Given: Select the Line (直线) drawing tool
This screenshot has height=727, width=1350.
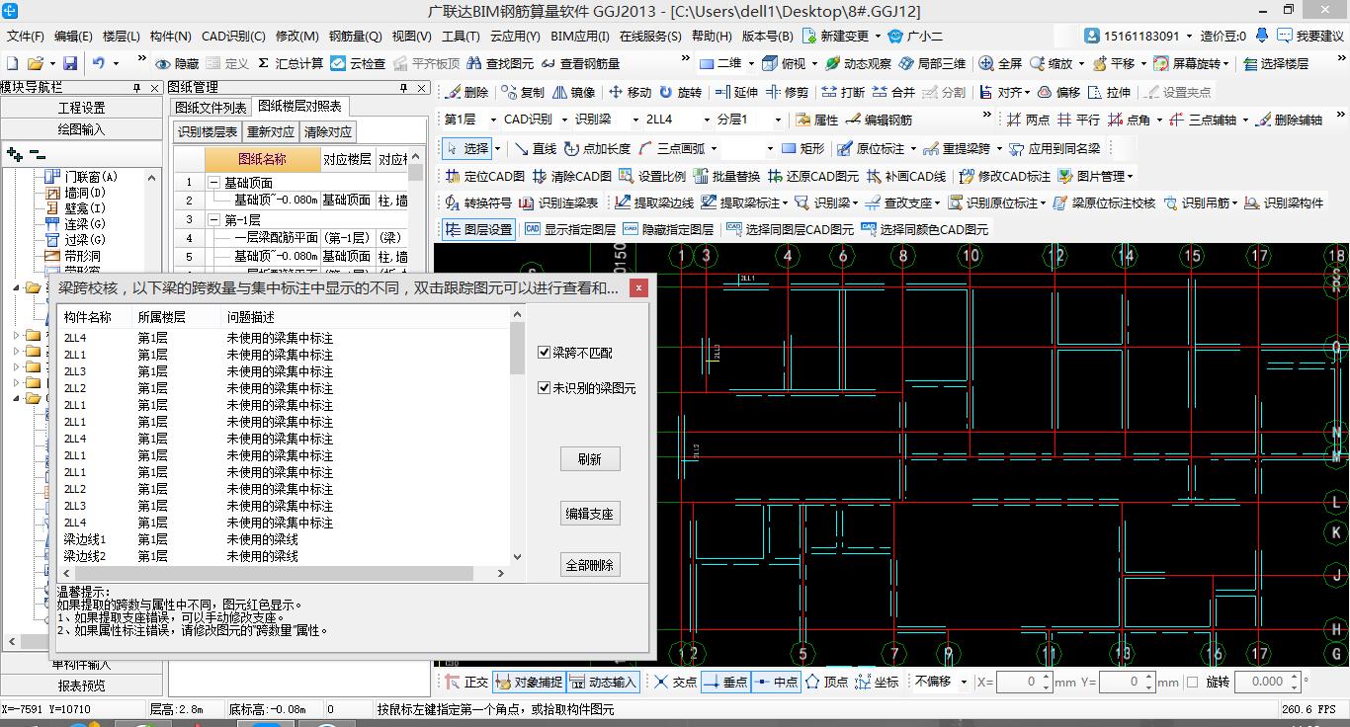Looking at the screenshot, I should (x=535, y=148).
